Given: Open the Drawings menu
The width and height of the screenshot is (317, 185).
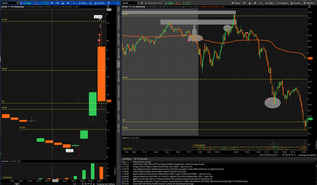Looking at the screenshot, I should pos(282,3).
